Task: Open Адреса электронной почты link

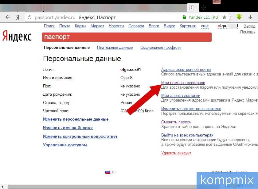Action: point(186,70)
